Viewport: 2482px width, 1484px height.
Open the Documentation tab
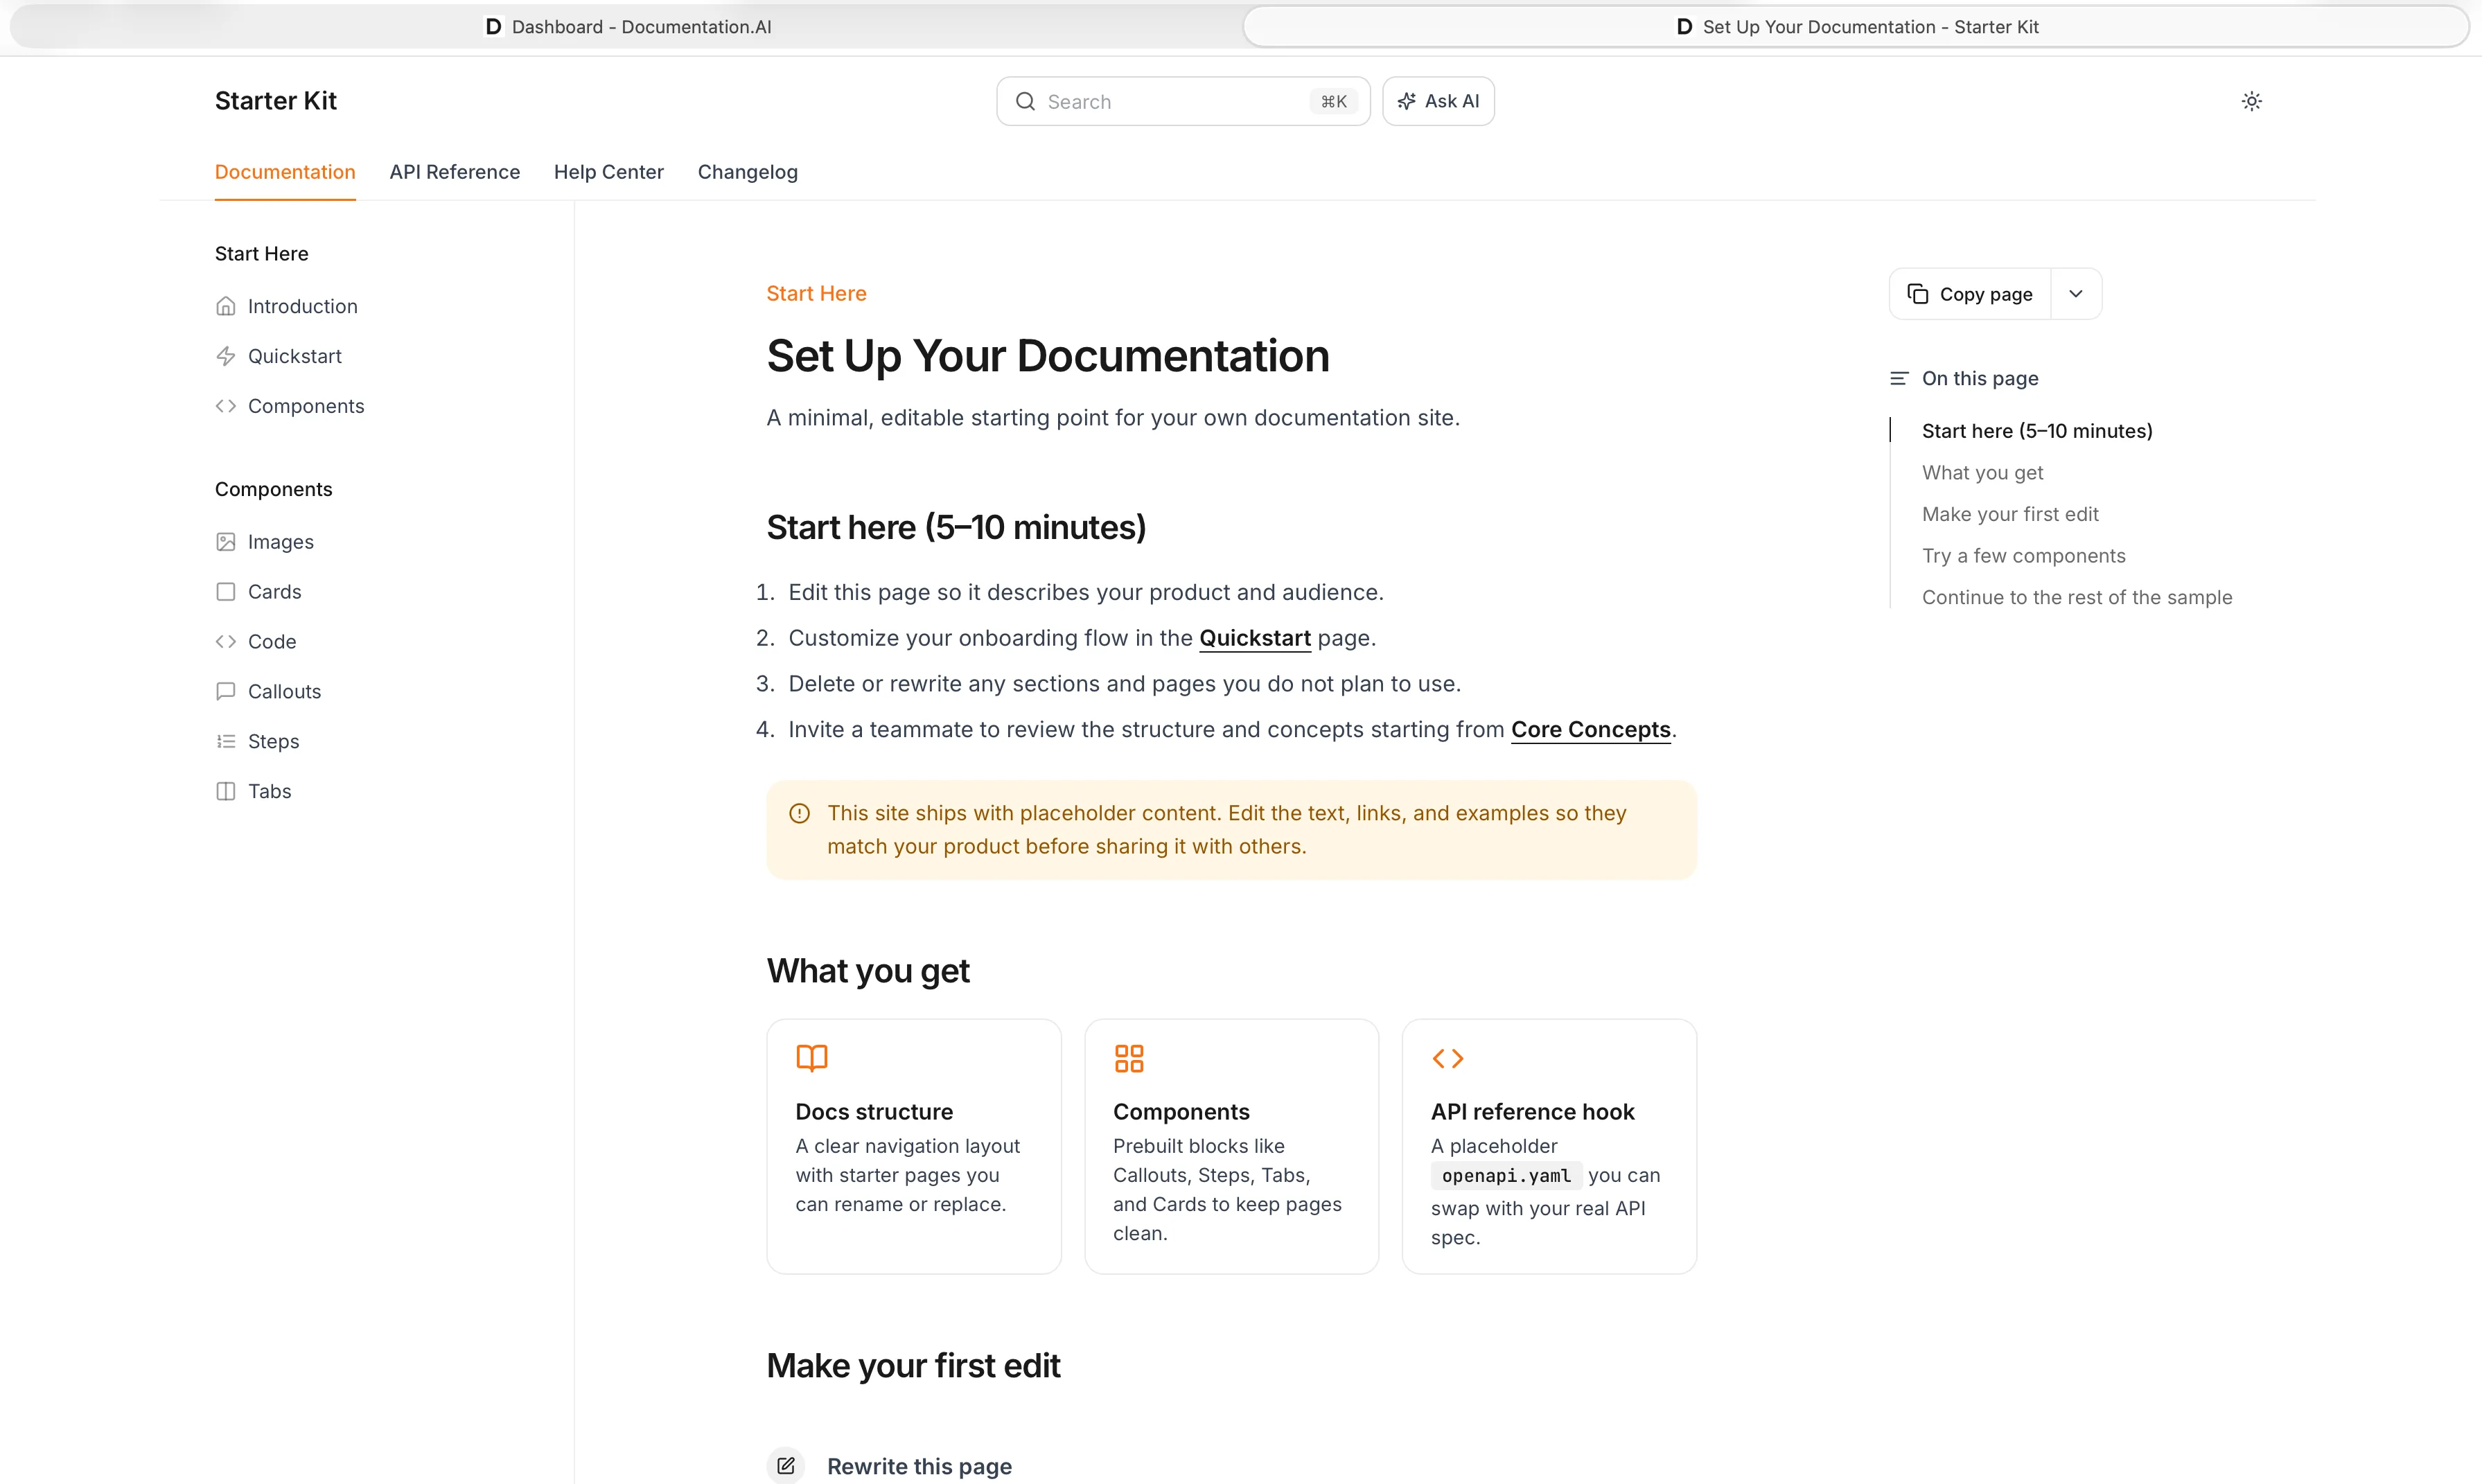pos(285,172)
